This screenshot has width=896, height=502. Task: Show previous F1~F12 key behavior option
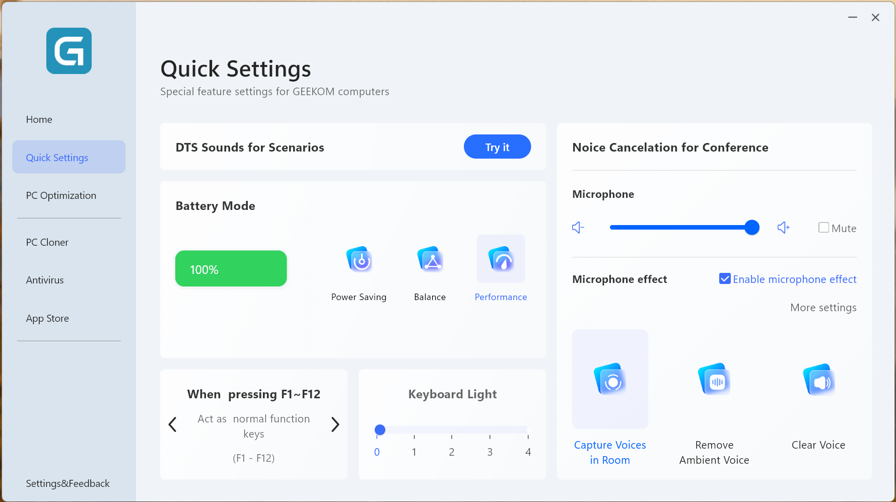coord(172,424)
